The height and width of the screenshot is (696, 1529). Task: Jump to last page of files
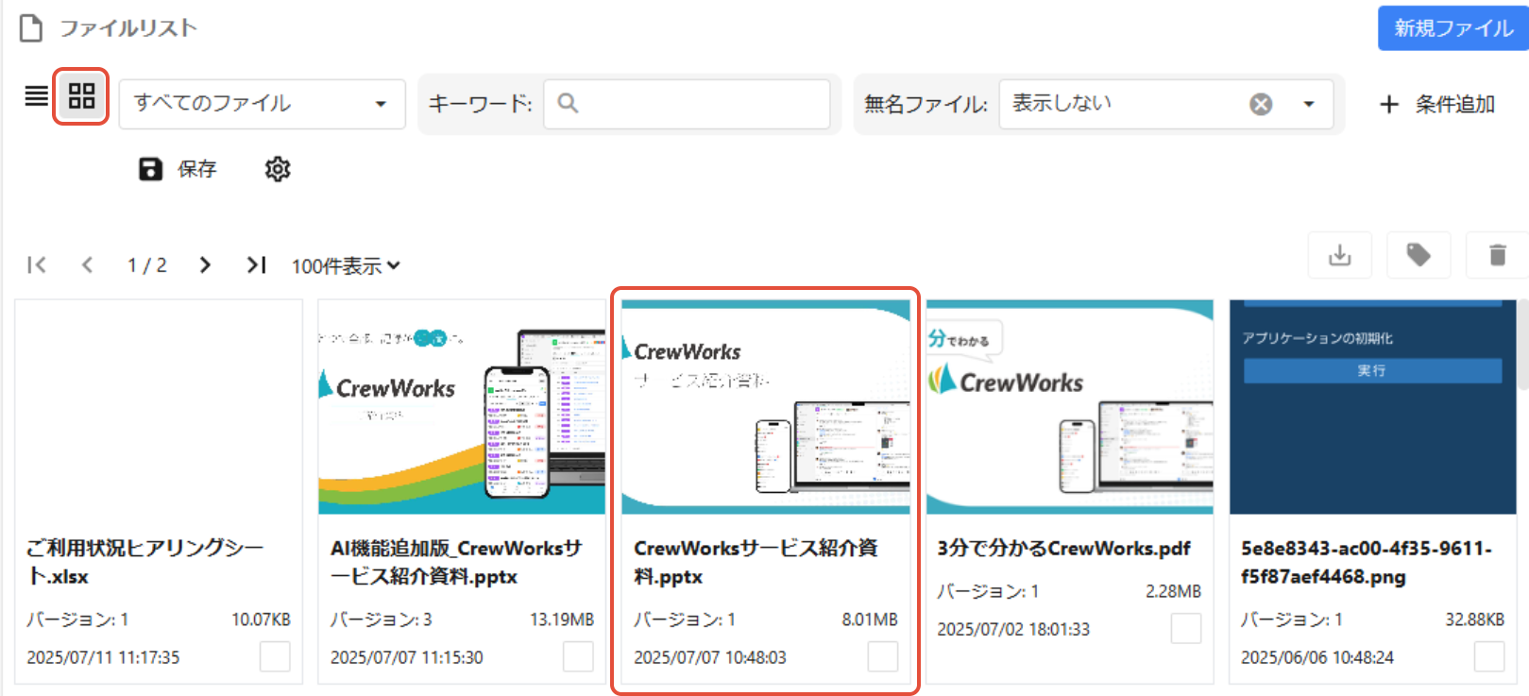point(256,265)
